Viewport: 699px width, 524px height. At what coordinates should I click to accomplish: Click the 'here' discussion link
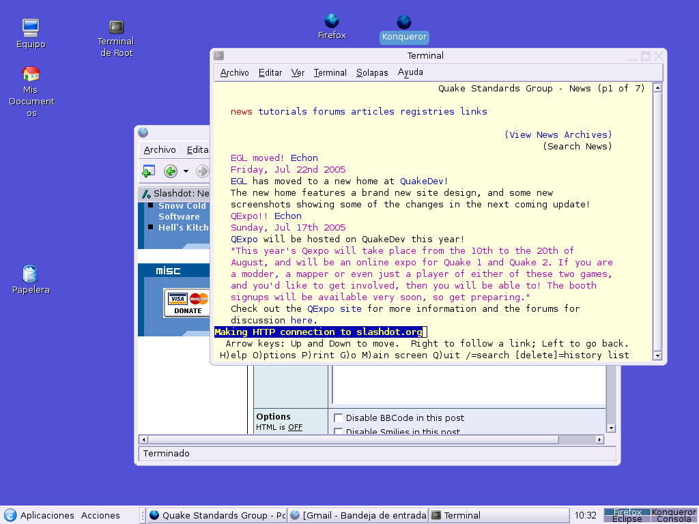point(301,320)
